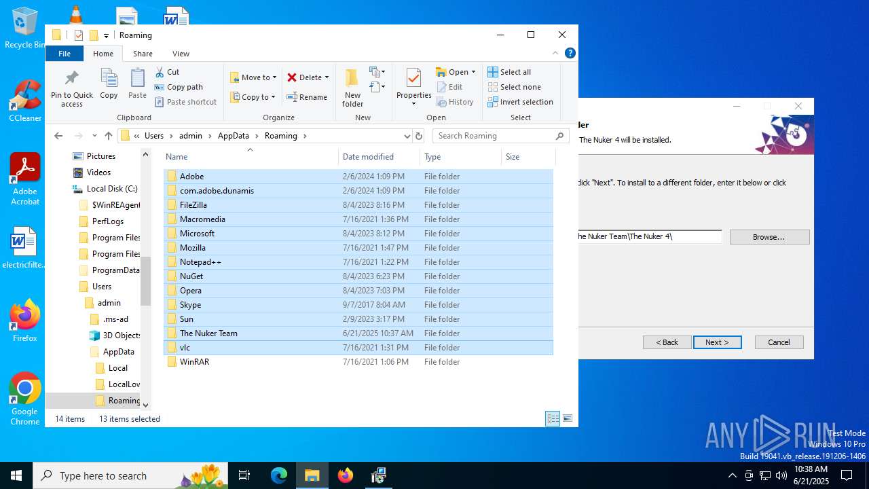Viewport: 869px width, 489px height.
Task: Switch to the Share tab
Action: click(143, 54)
